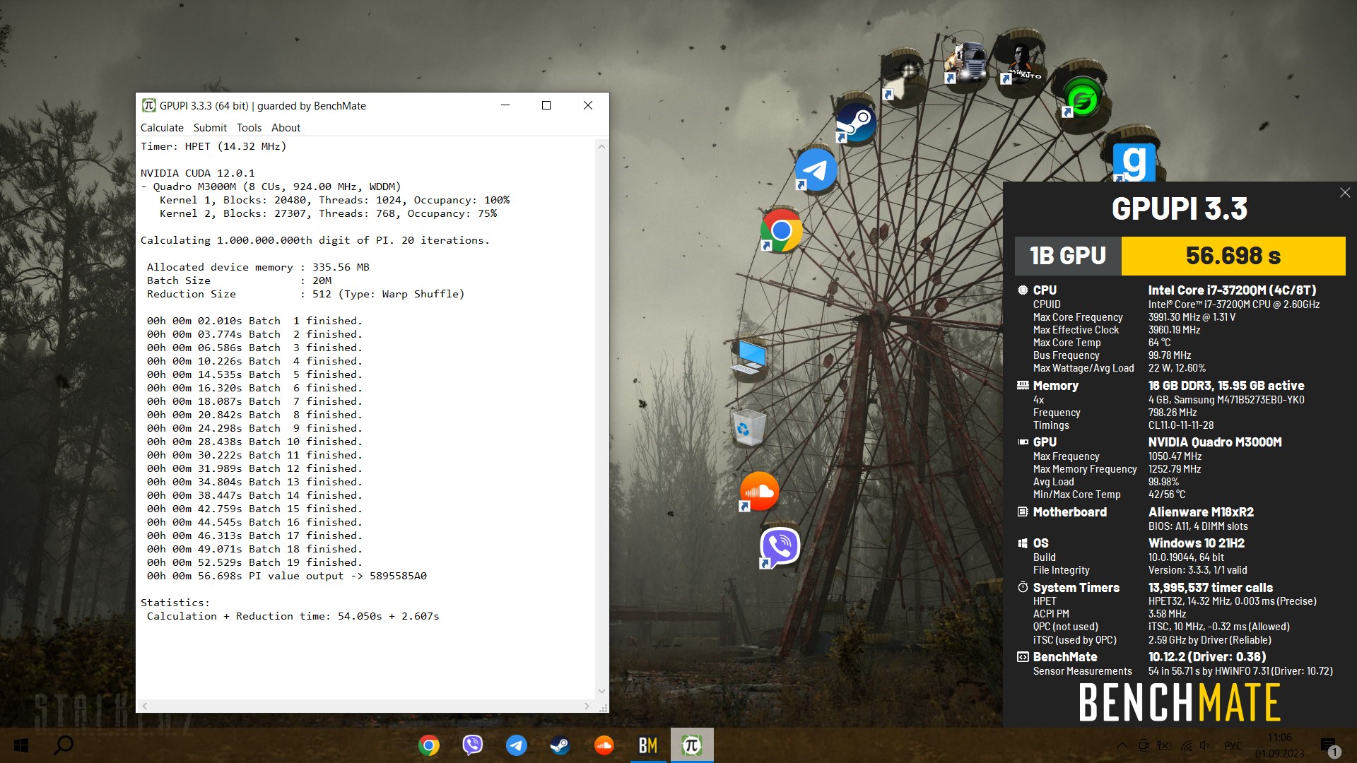Click the BenchMate section icon in panel
1357x763 pixels.
(x=1023, y=657)
